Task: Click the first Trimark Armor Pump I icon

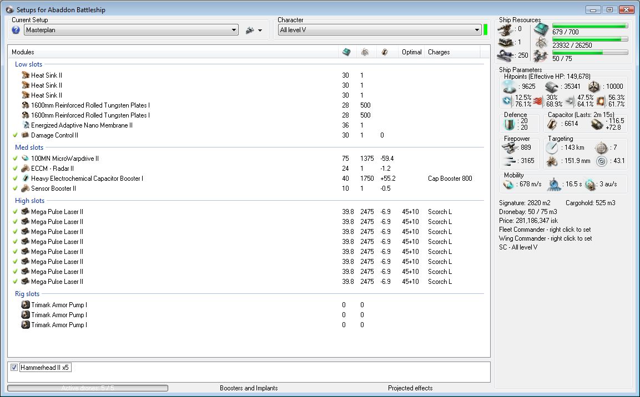Action: (x=26, y=305)
